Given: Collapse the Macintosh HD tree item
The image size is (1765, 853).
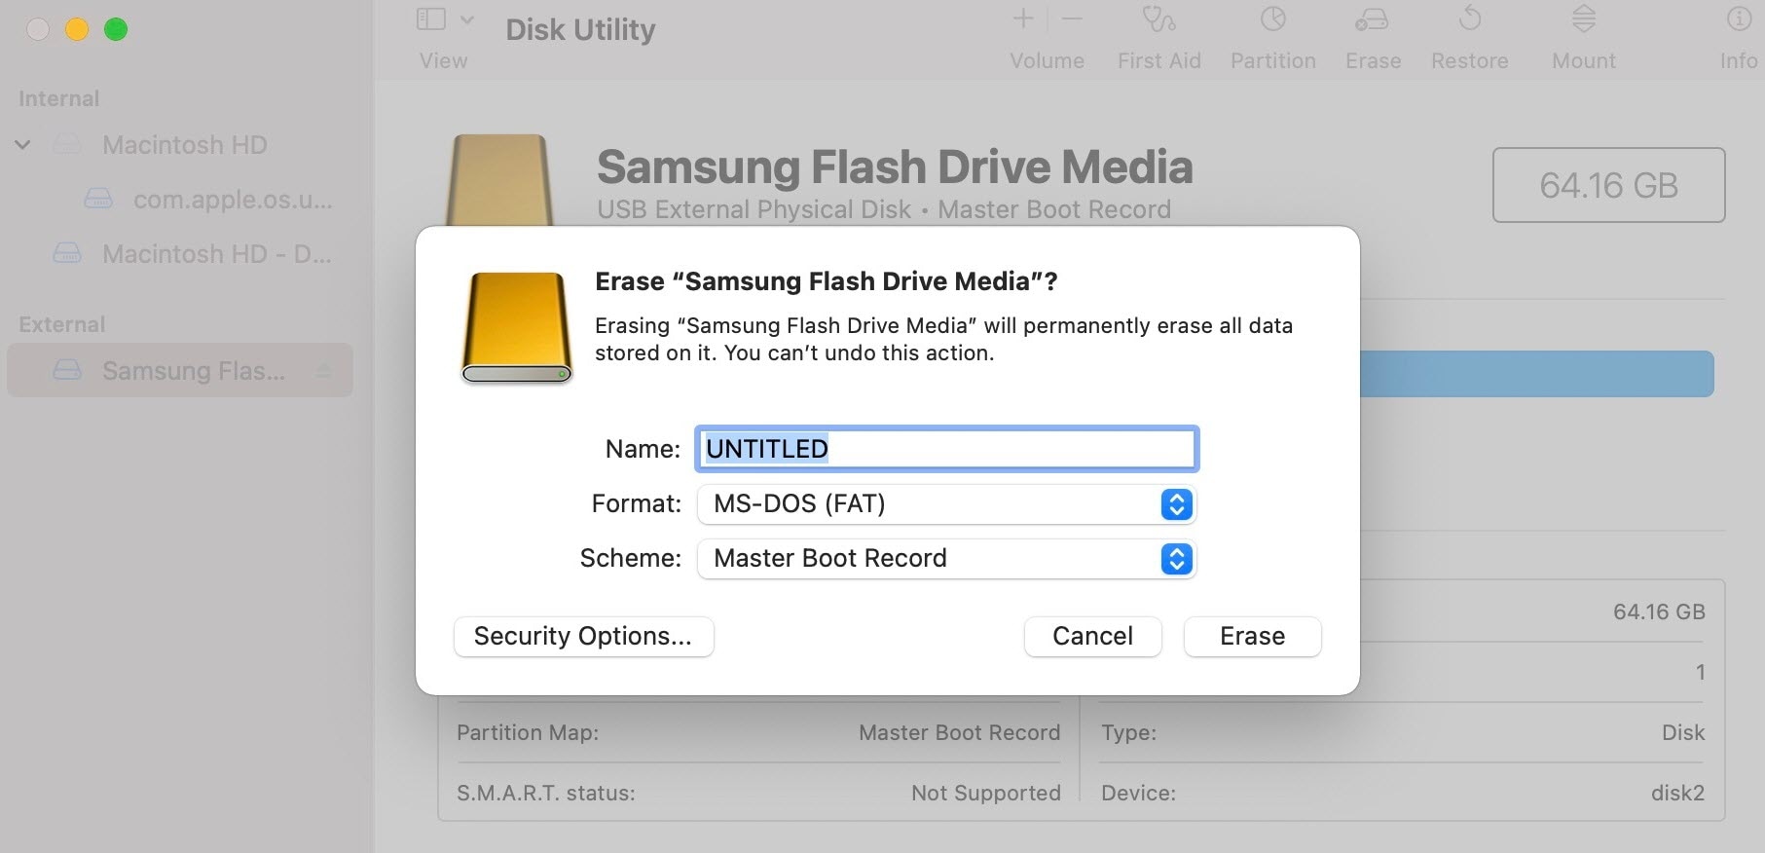Looking at the screenshot, I should (x=22, y=145).
